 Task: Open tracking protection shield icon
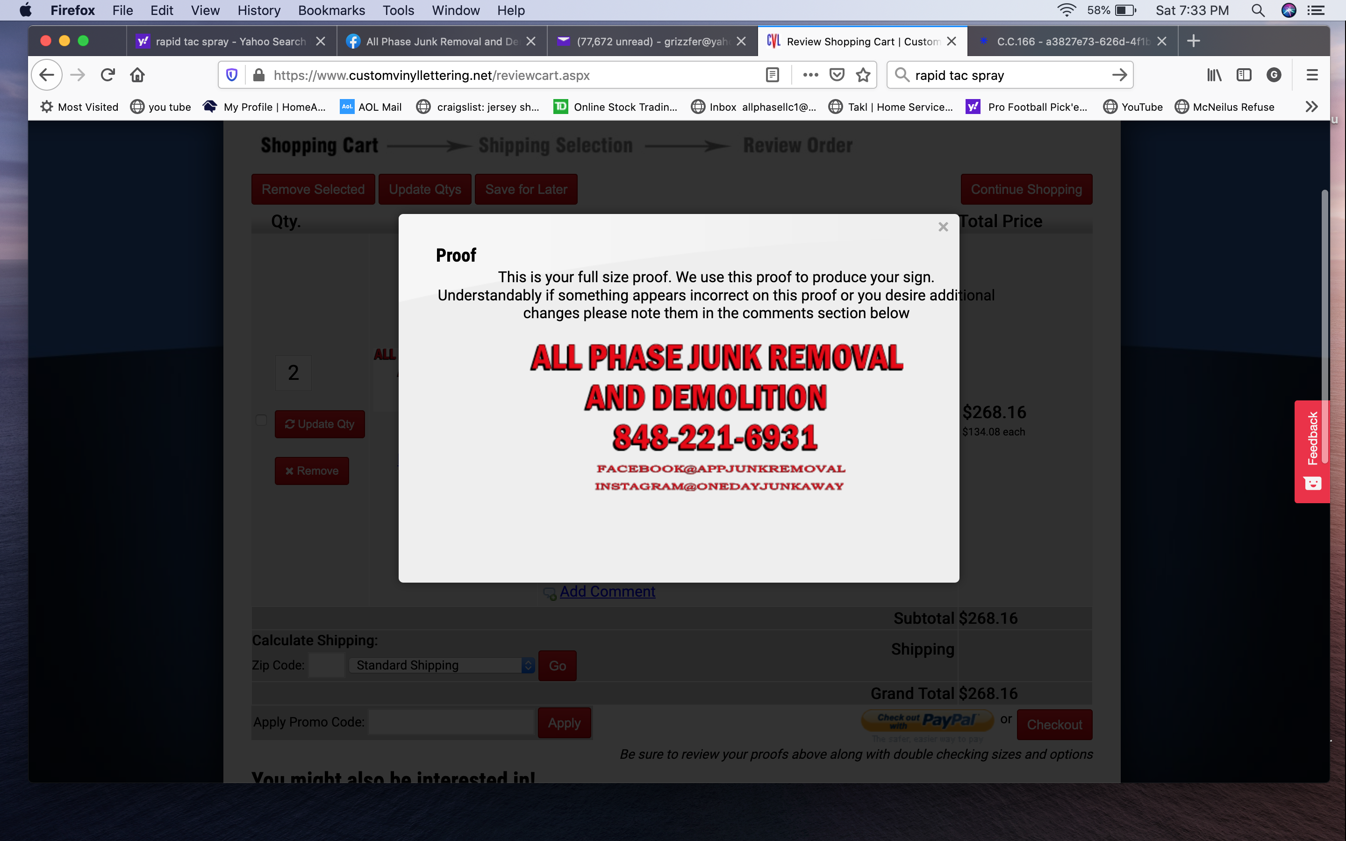pos(232,75)
